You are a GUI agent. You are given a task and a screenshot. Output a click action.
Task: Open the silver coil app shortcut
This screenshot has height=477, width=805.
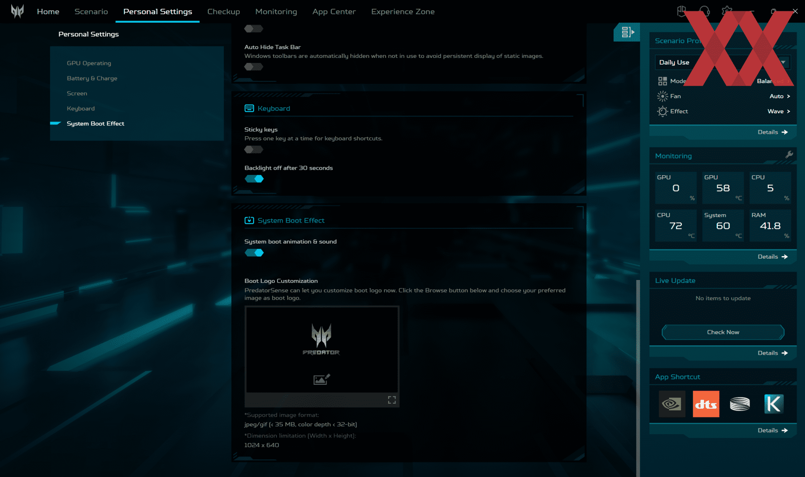click(x=740, y=404)
